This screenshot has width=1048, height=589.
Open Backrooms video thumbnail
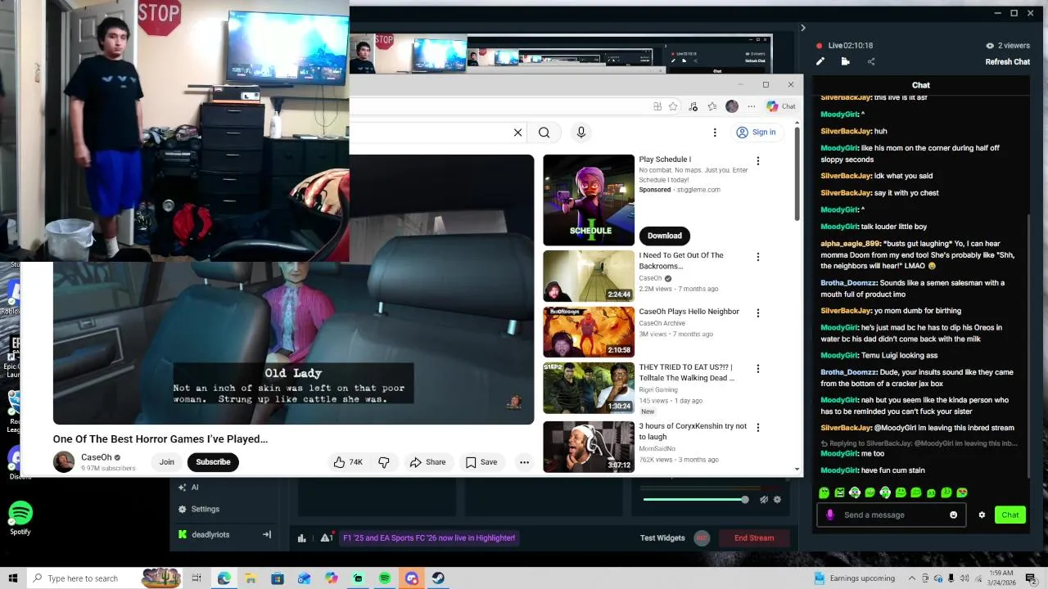(589, 277)
